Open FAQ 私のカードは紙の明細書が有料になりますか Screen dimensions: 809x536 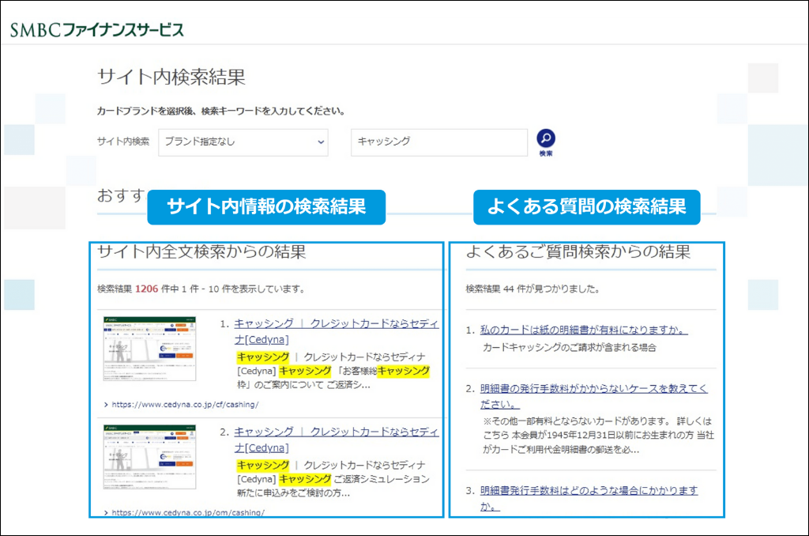tap(584, 330)
